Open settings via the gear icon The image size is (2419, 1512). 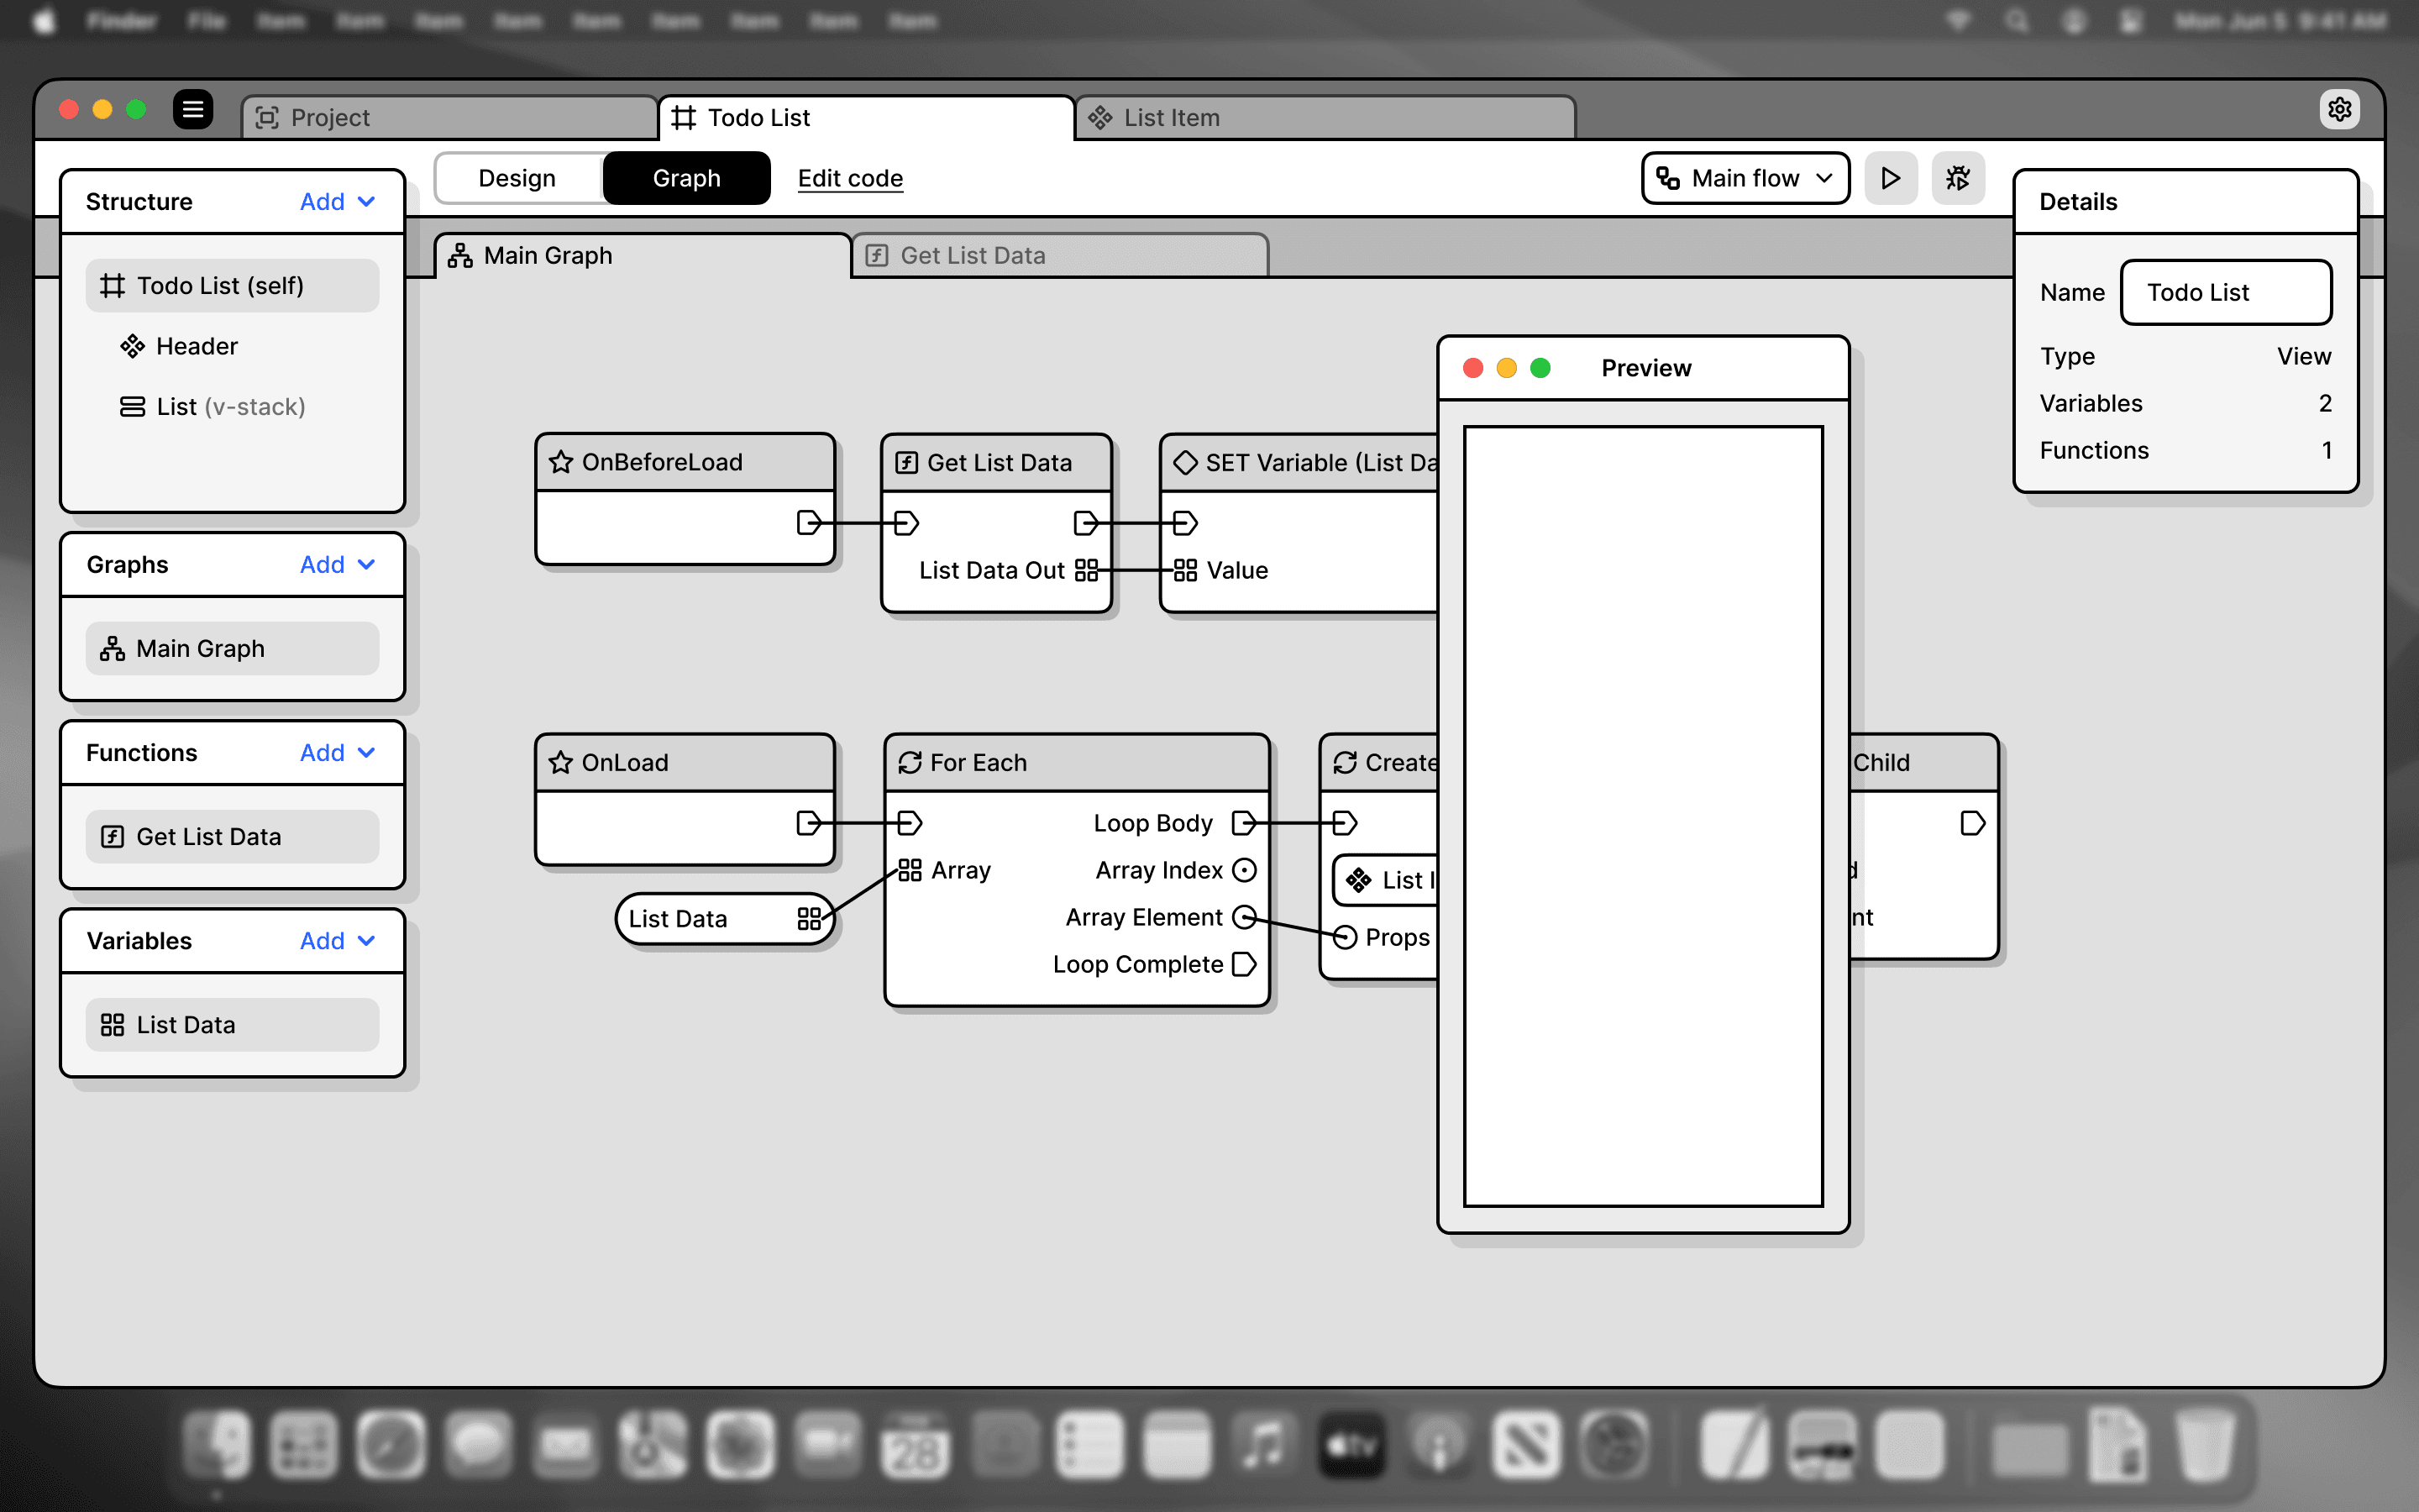pos(2339,109)
